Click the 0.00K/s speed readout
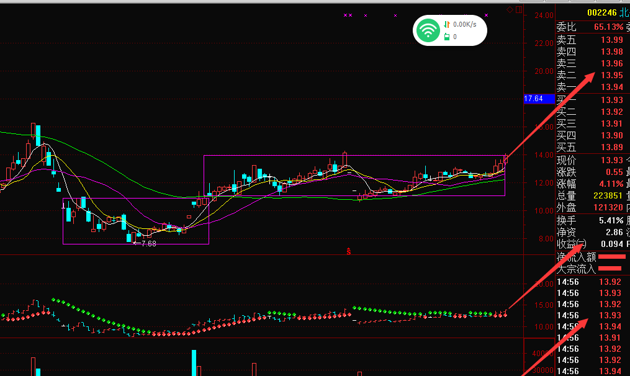The height and width of the screenshot is (376, 630). coord(465,24)
